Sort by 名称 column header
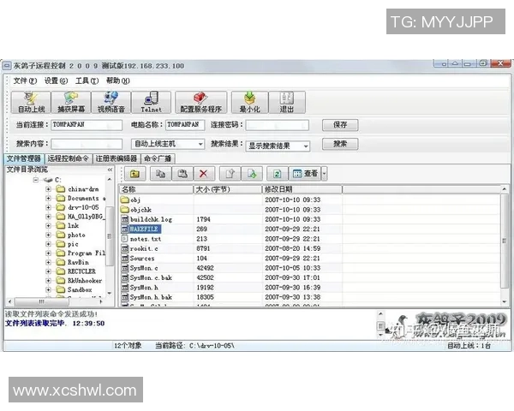 (156, 189)
